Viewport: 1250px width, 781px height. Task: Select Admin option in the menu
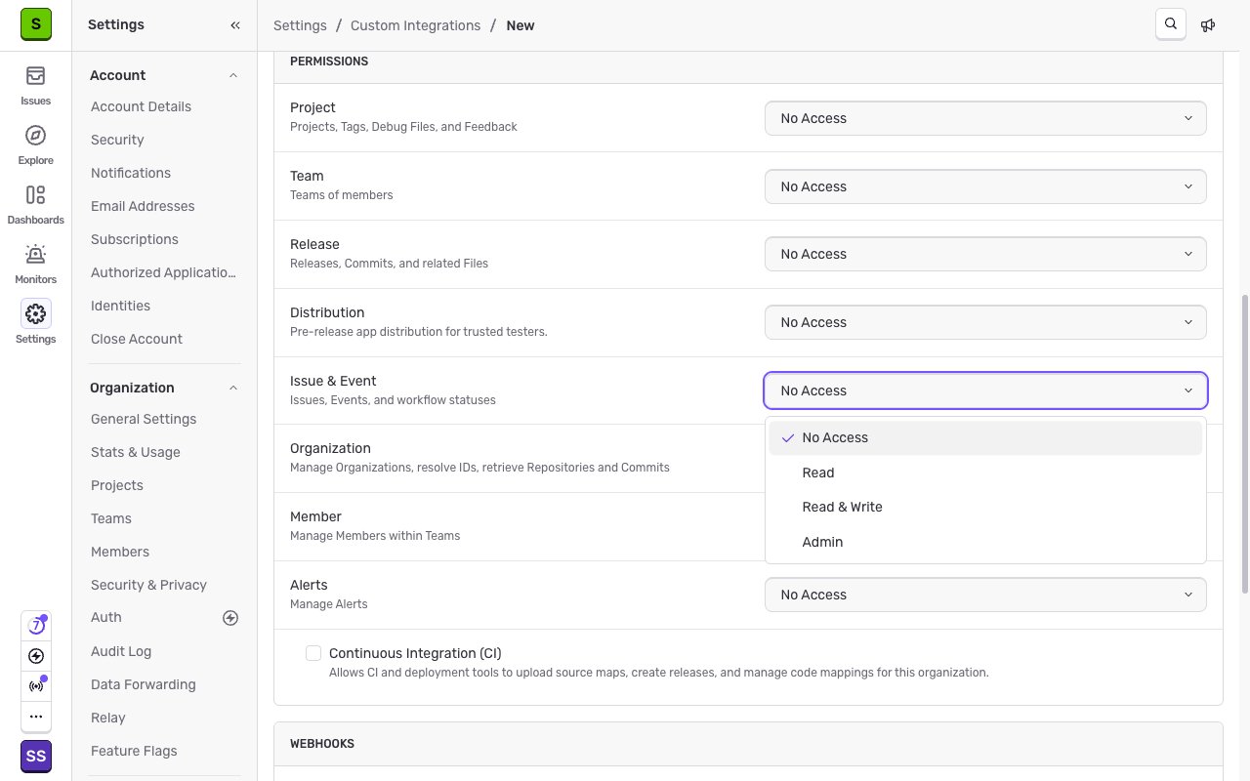[985, 542]
